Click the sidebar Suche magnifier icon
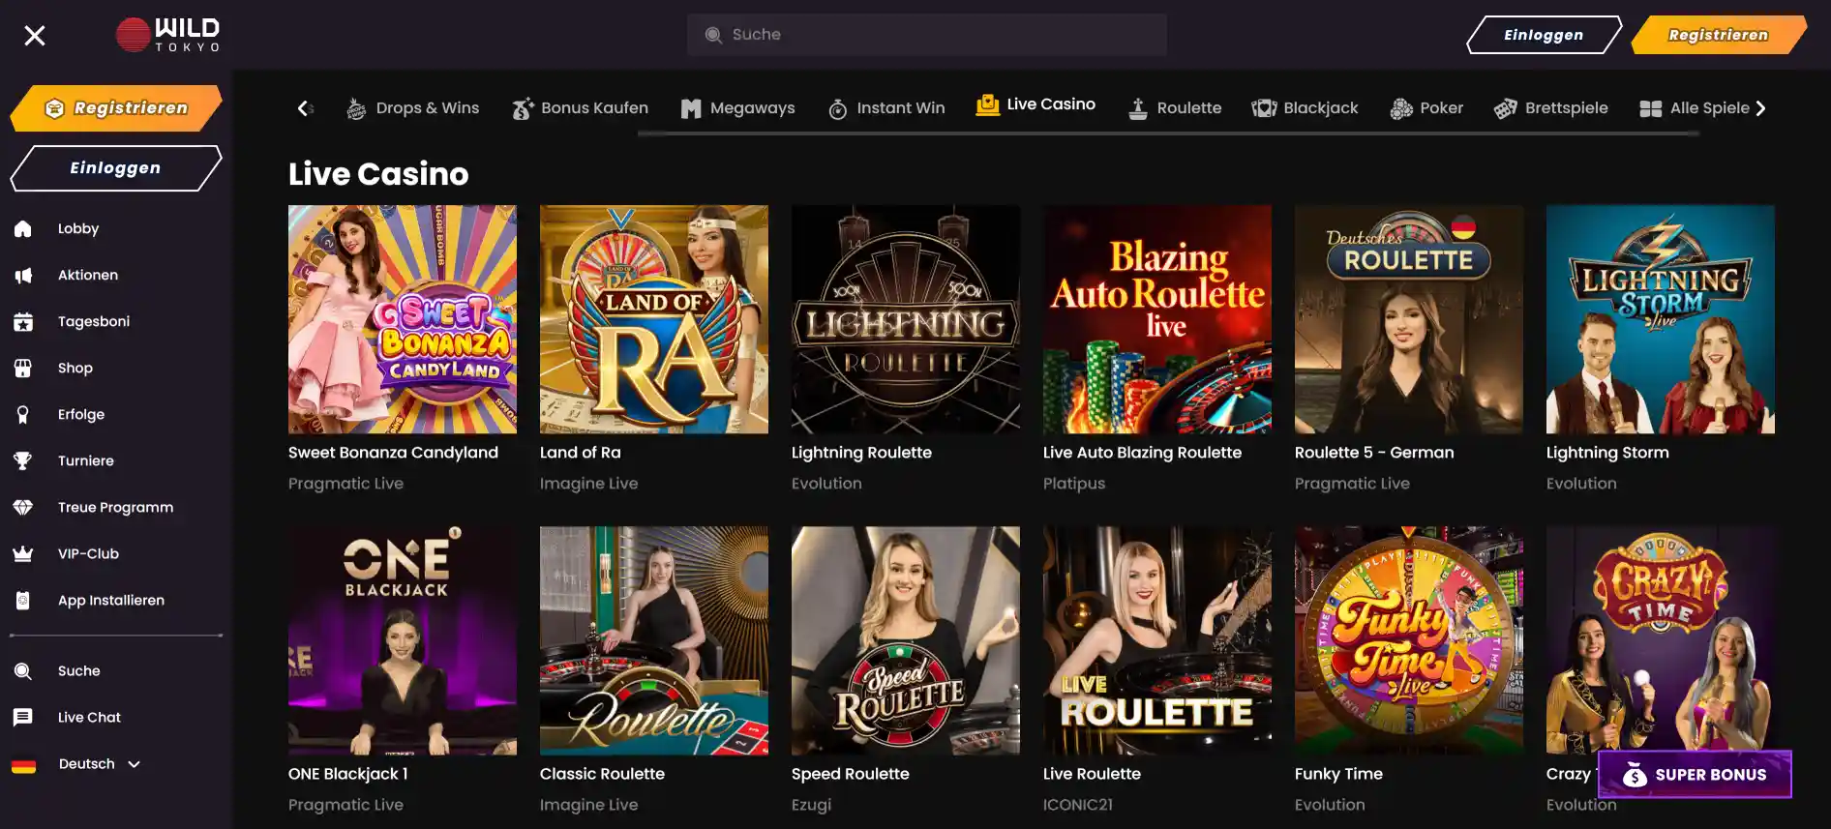This screenshot has width=1831, height=829. click(23, 671)
